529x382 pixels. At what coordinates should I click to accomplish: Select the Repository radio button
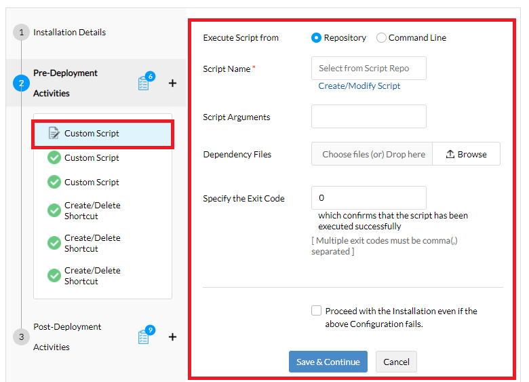(316, 38)
